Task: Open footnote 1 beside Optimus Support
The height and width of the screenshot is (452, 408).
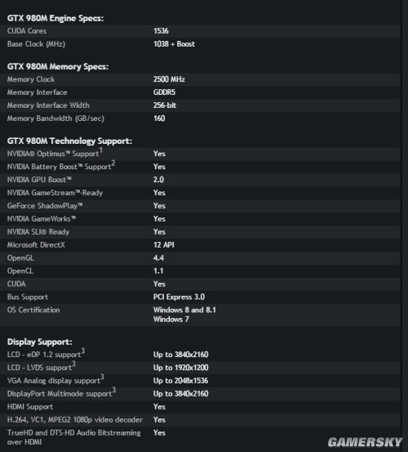Action: coord(101,150)
